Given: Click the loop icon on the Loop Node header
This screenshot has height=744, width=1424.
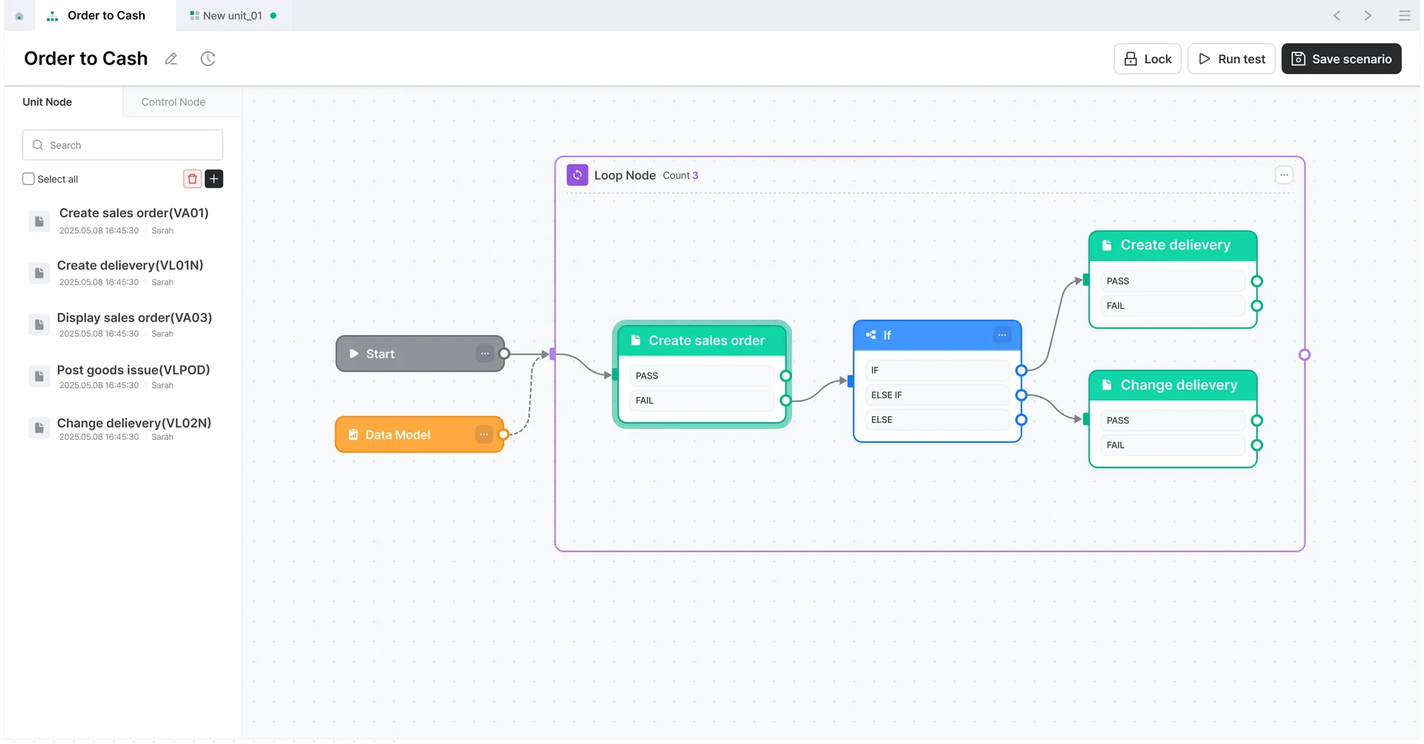Looking at the screenshot, I should 577,174.
